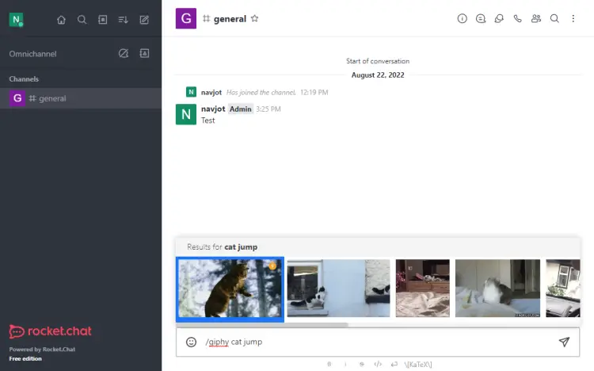Create new channel with pencil icon

143,20
